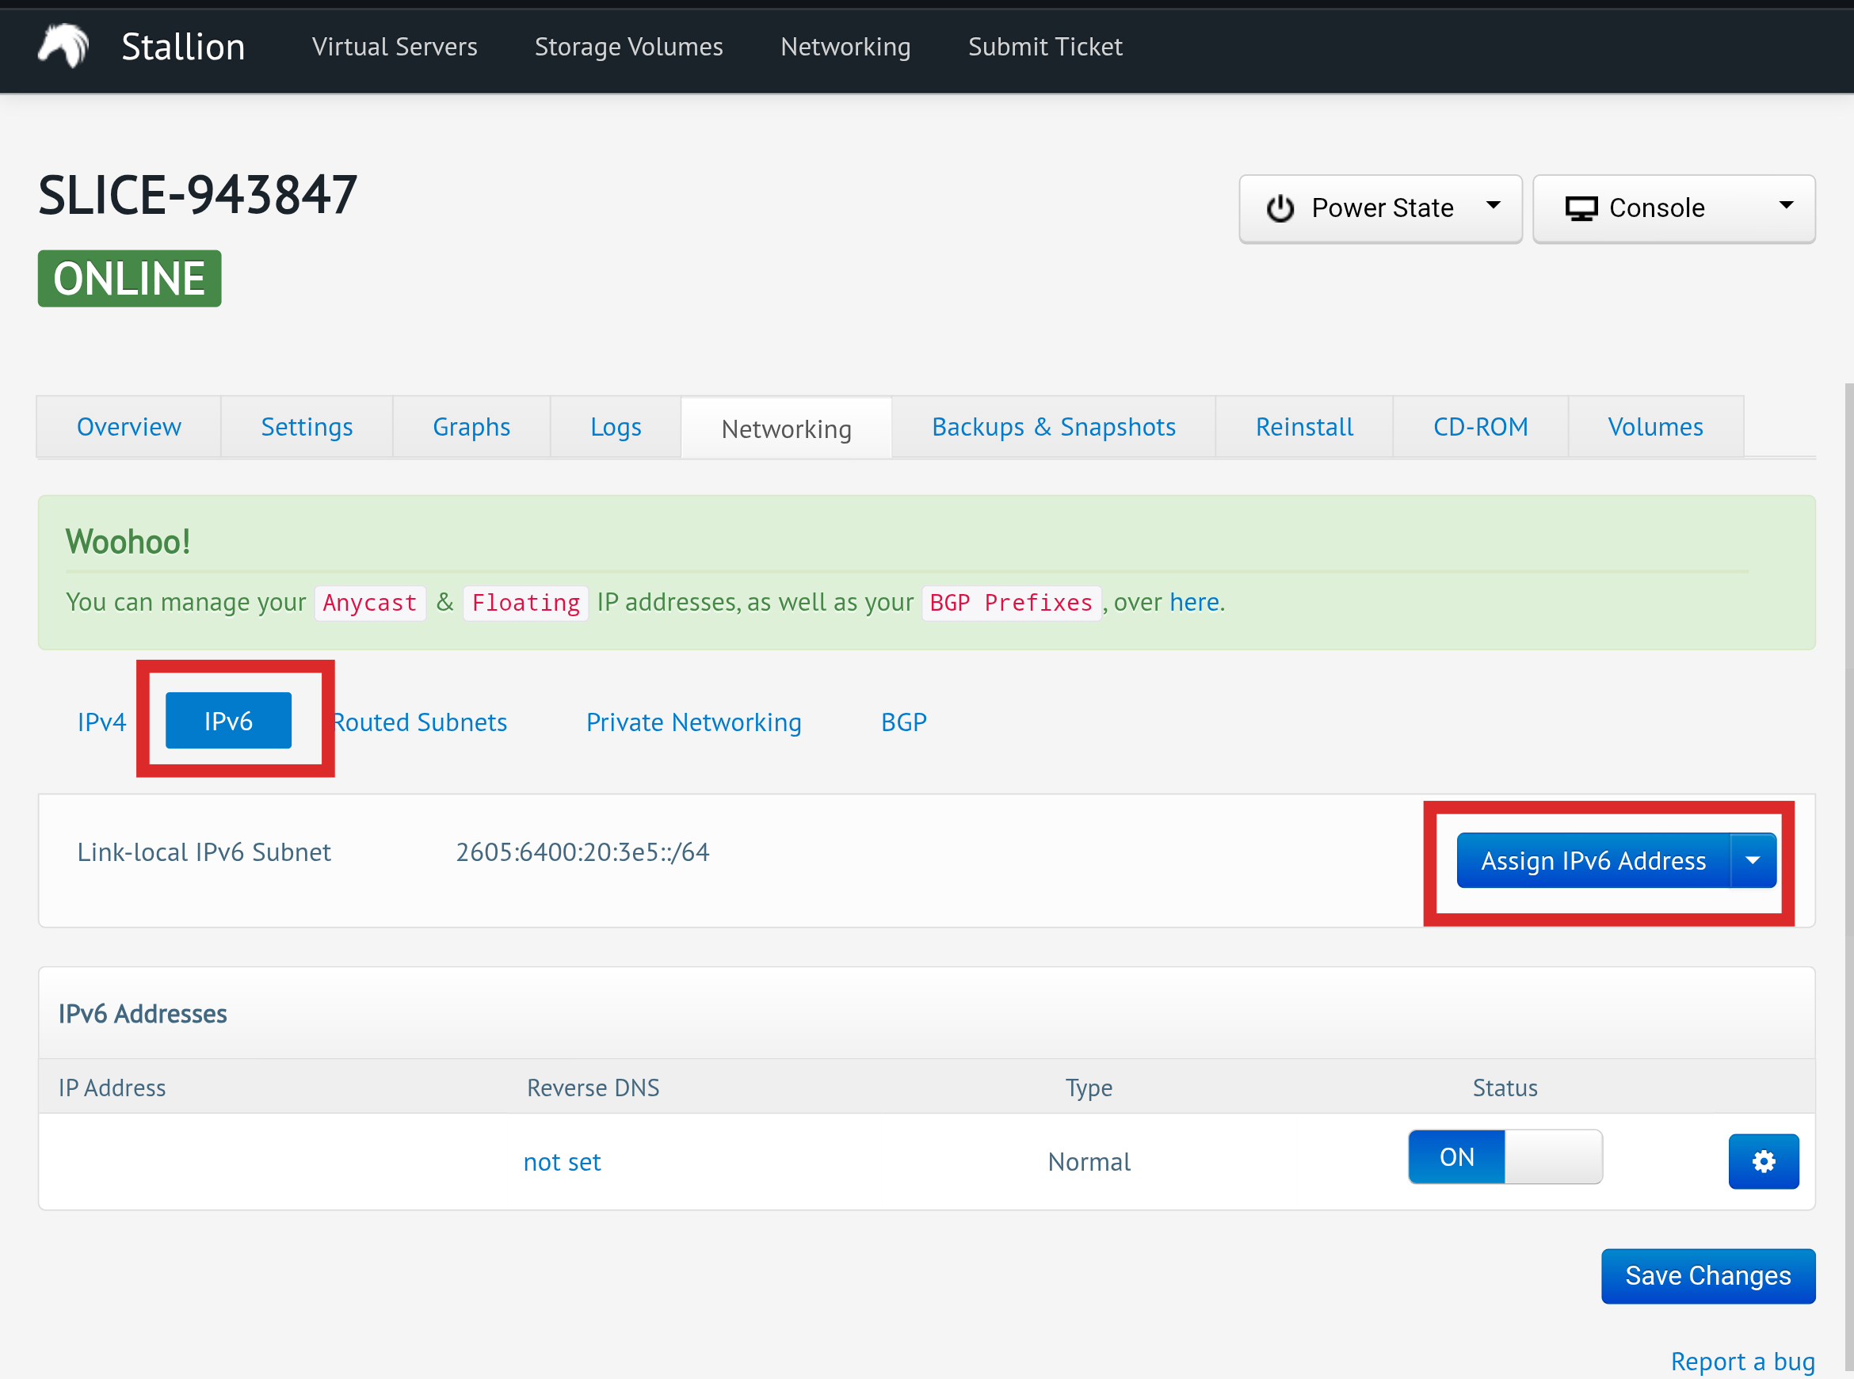Click the Report a bug link
The width and height of the screenshot is (1854, 1379).
1742,1361
